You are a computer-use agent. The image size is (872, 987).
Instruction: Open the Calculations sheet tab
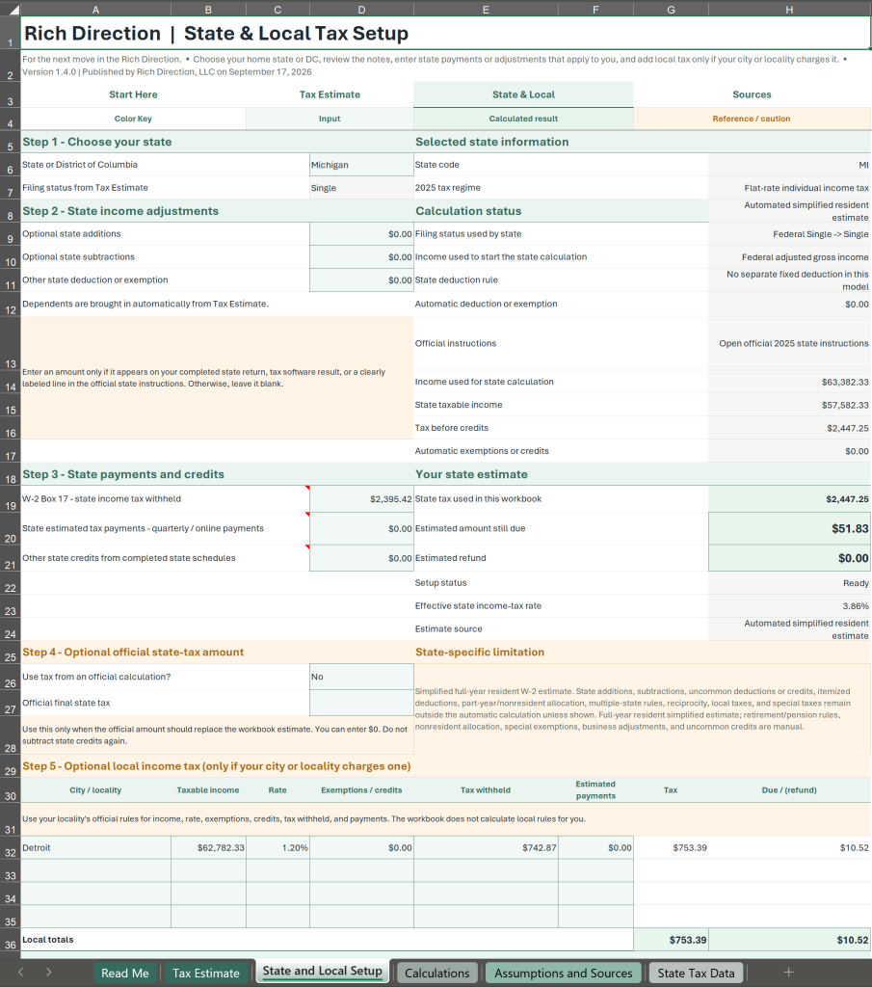tap(437, 974)
